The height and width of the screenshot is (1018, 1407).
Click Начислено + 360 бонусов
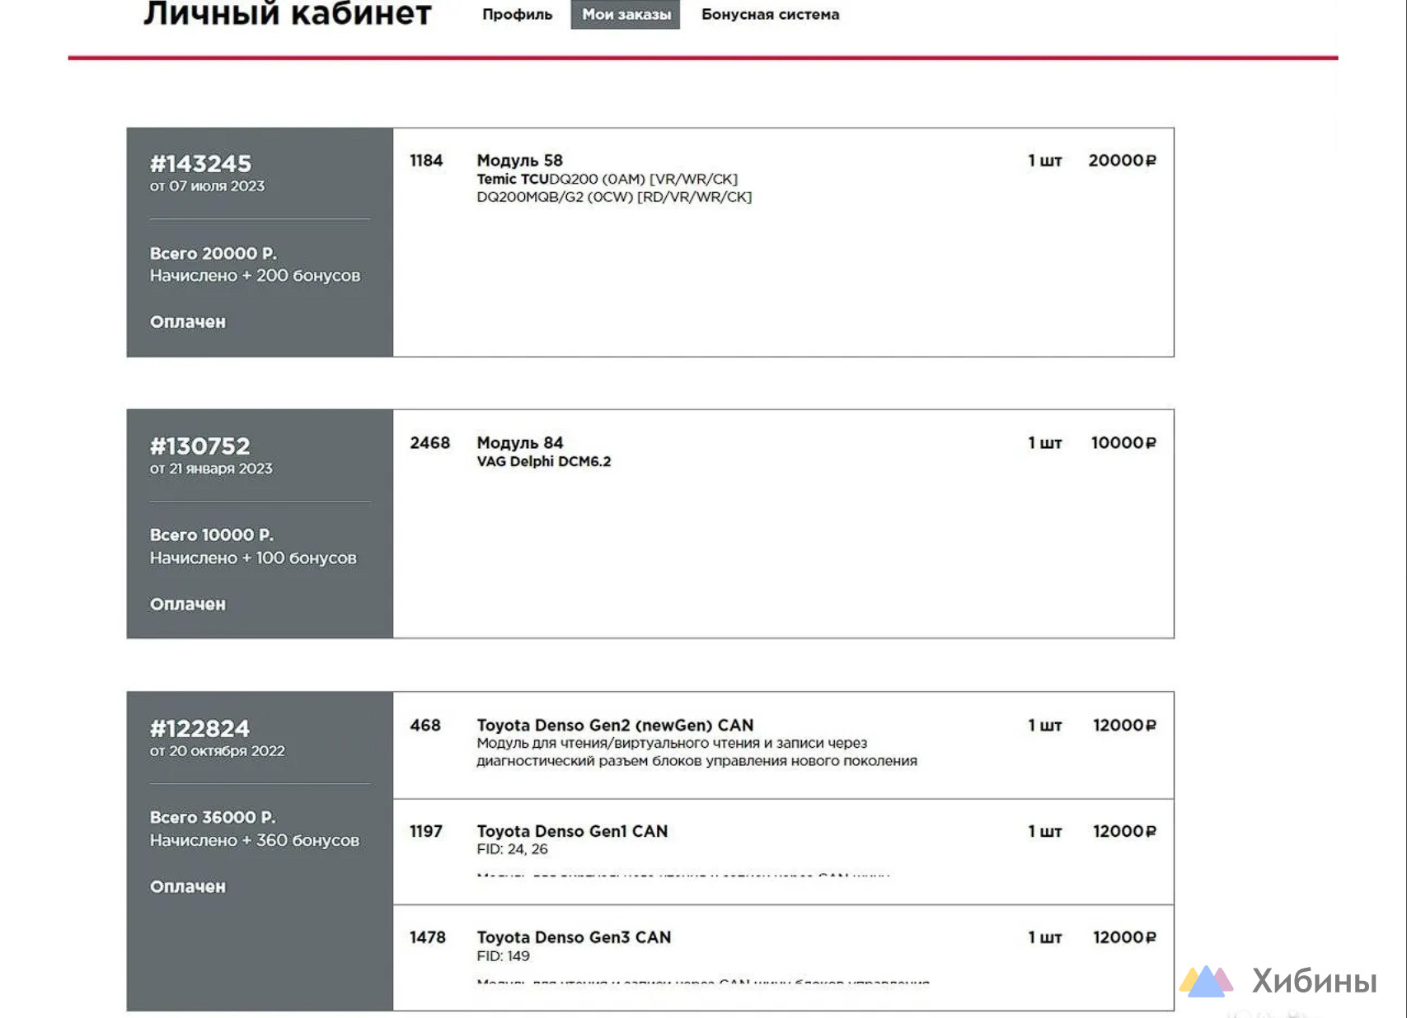tap(255, 840)
